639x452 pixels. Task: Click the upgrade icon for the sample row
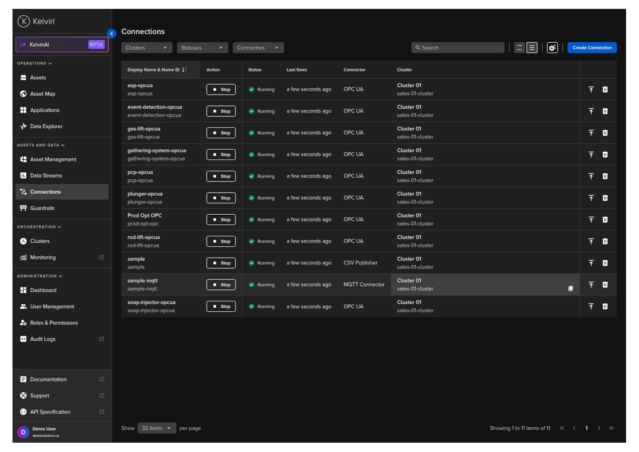(x=591, y=263)
